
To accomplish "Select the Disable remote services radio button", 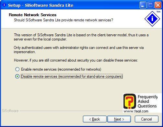I will 17,76.
